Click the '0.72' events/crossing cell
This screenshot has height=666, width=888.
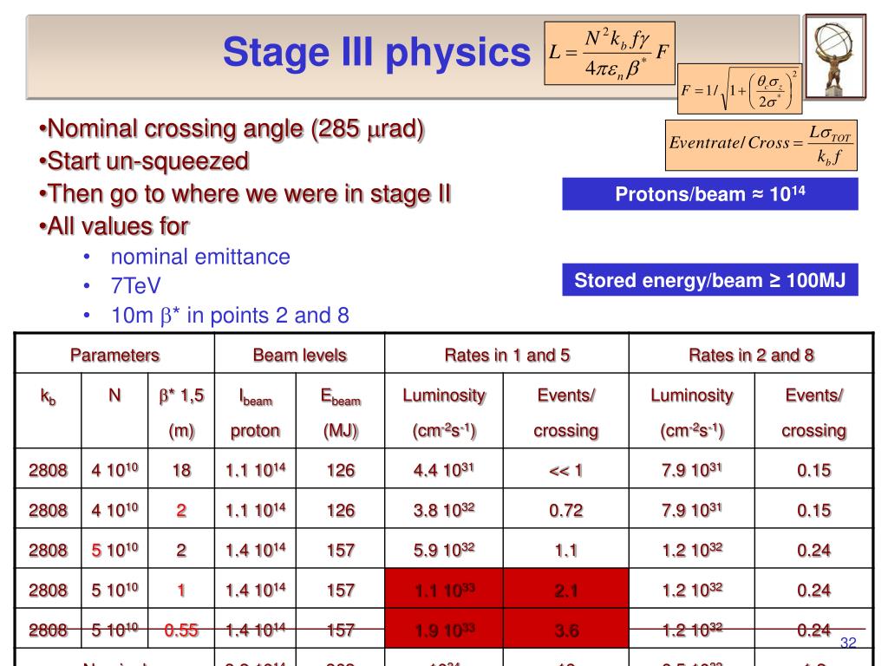(x=565, y=510)
